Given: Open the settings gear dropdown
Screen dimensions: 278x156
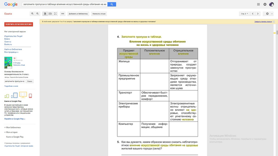Looking at the screenshot, I should [268, 13].
